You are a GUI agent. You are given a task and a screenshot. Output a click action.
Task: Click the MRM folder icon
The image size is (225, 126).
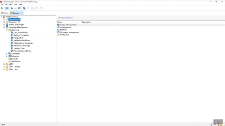coord(7,64)
